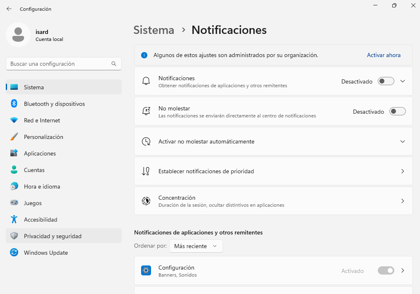Toggle the Notificaciones switch on
This screenshot has height=294, width=420.
click(x=386, y=81)
